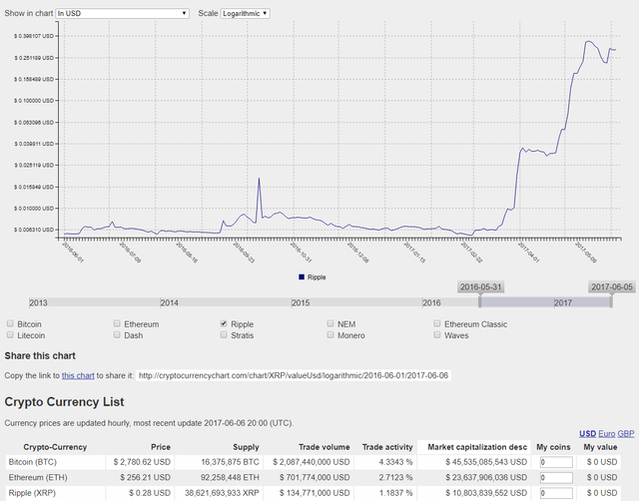
Task: Click the 2016-09-23 x-axis date label
Action: [244, 252]
